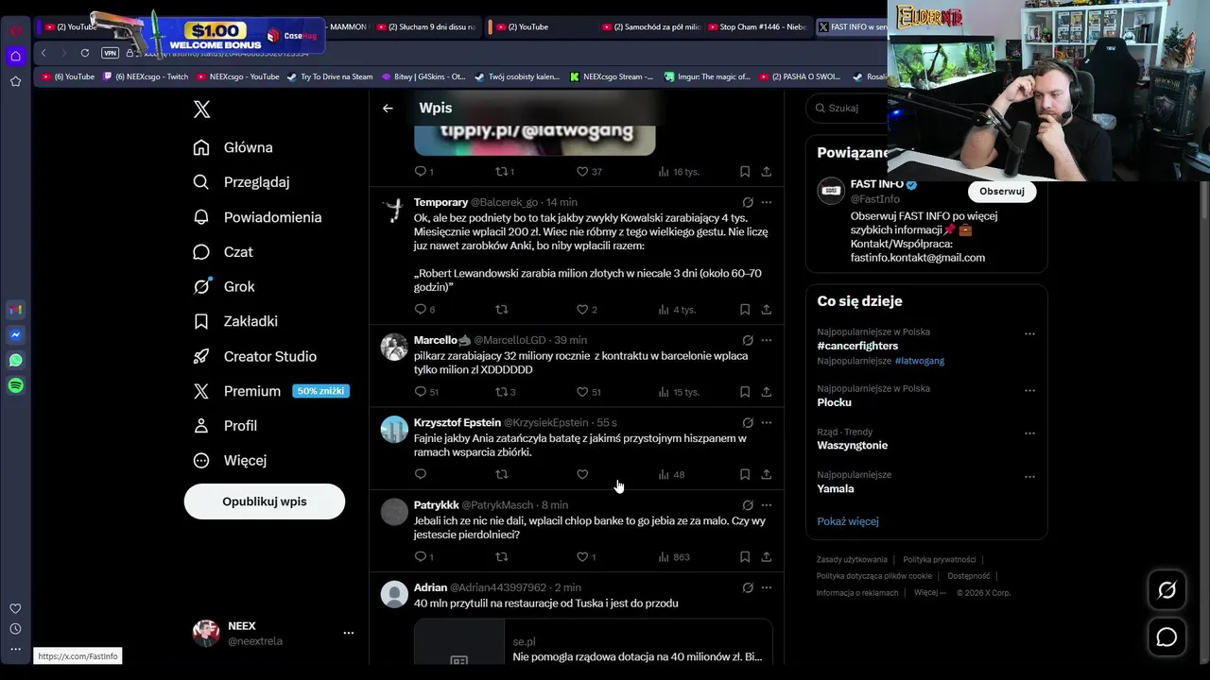Open more options on Marcello's post
Image resolution: width=1210 pixels, height=680 pixels.
pyautogui.click(x=767, y=340)
